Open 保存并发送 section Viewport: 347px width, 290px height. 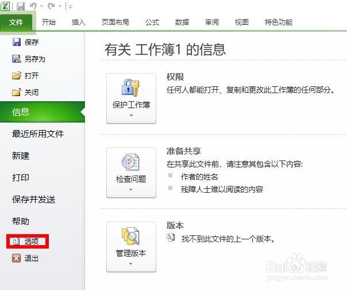34,199
